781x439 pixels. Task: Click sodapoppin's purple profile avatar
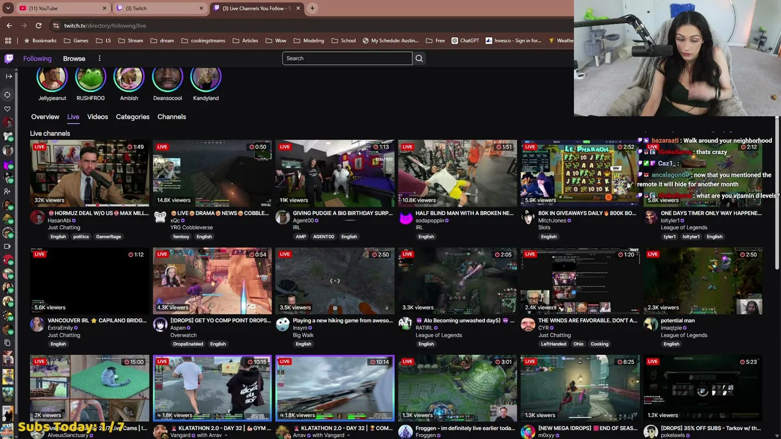(x=405, y=218)
